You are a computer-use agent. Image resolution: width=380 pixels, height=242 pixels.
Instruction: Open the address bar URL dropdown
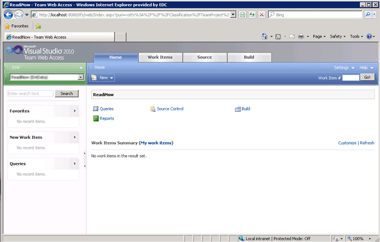233,15
